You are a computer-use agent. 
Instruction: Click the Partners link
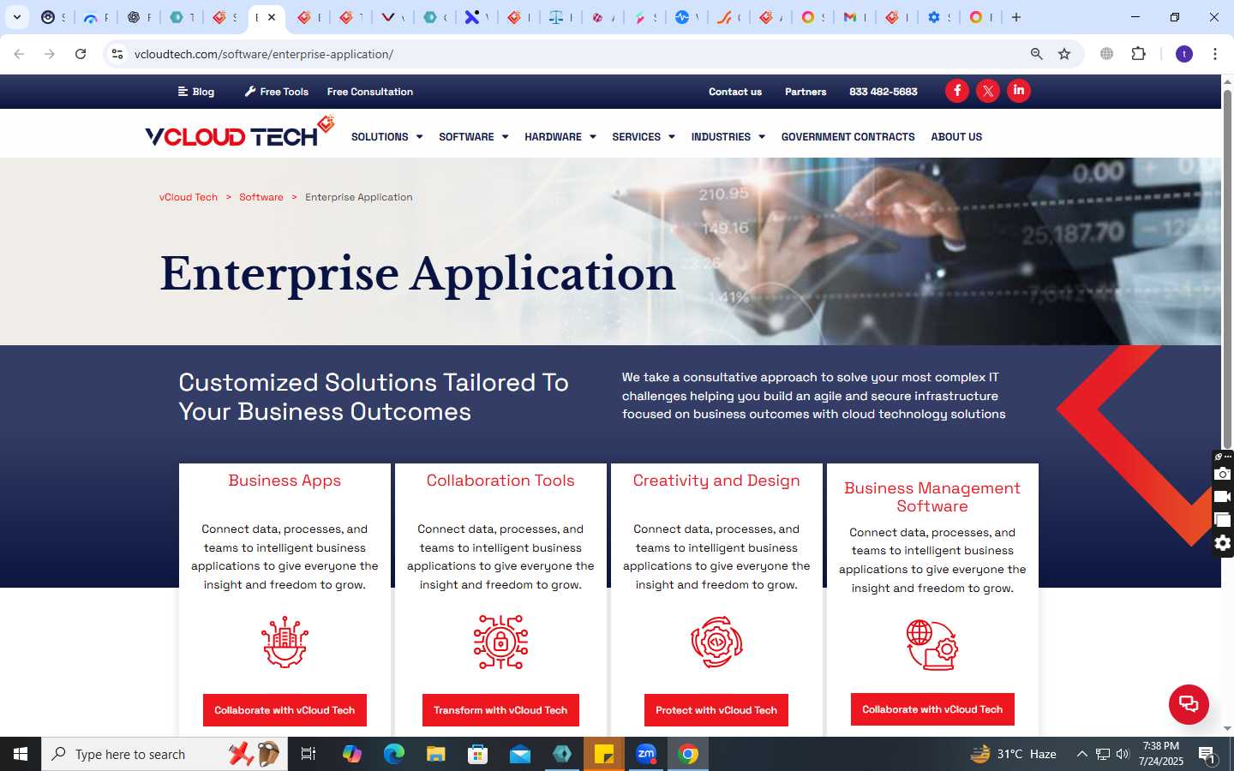tap(806, 92)
